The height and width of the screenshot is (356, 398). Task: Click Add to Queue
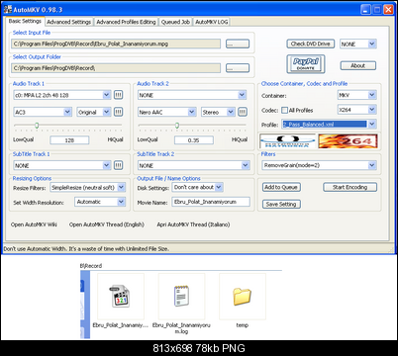click(281, 187)
